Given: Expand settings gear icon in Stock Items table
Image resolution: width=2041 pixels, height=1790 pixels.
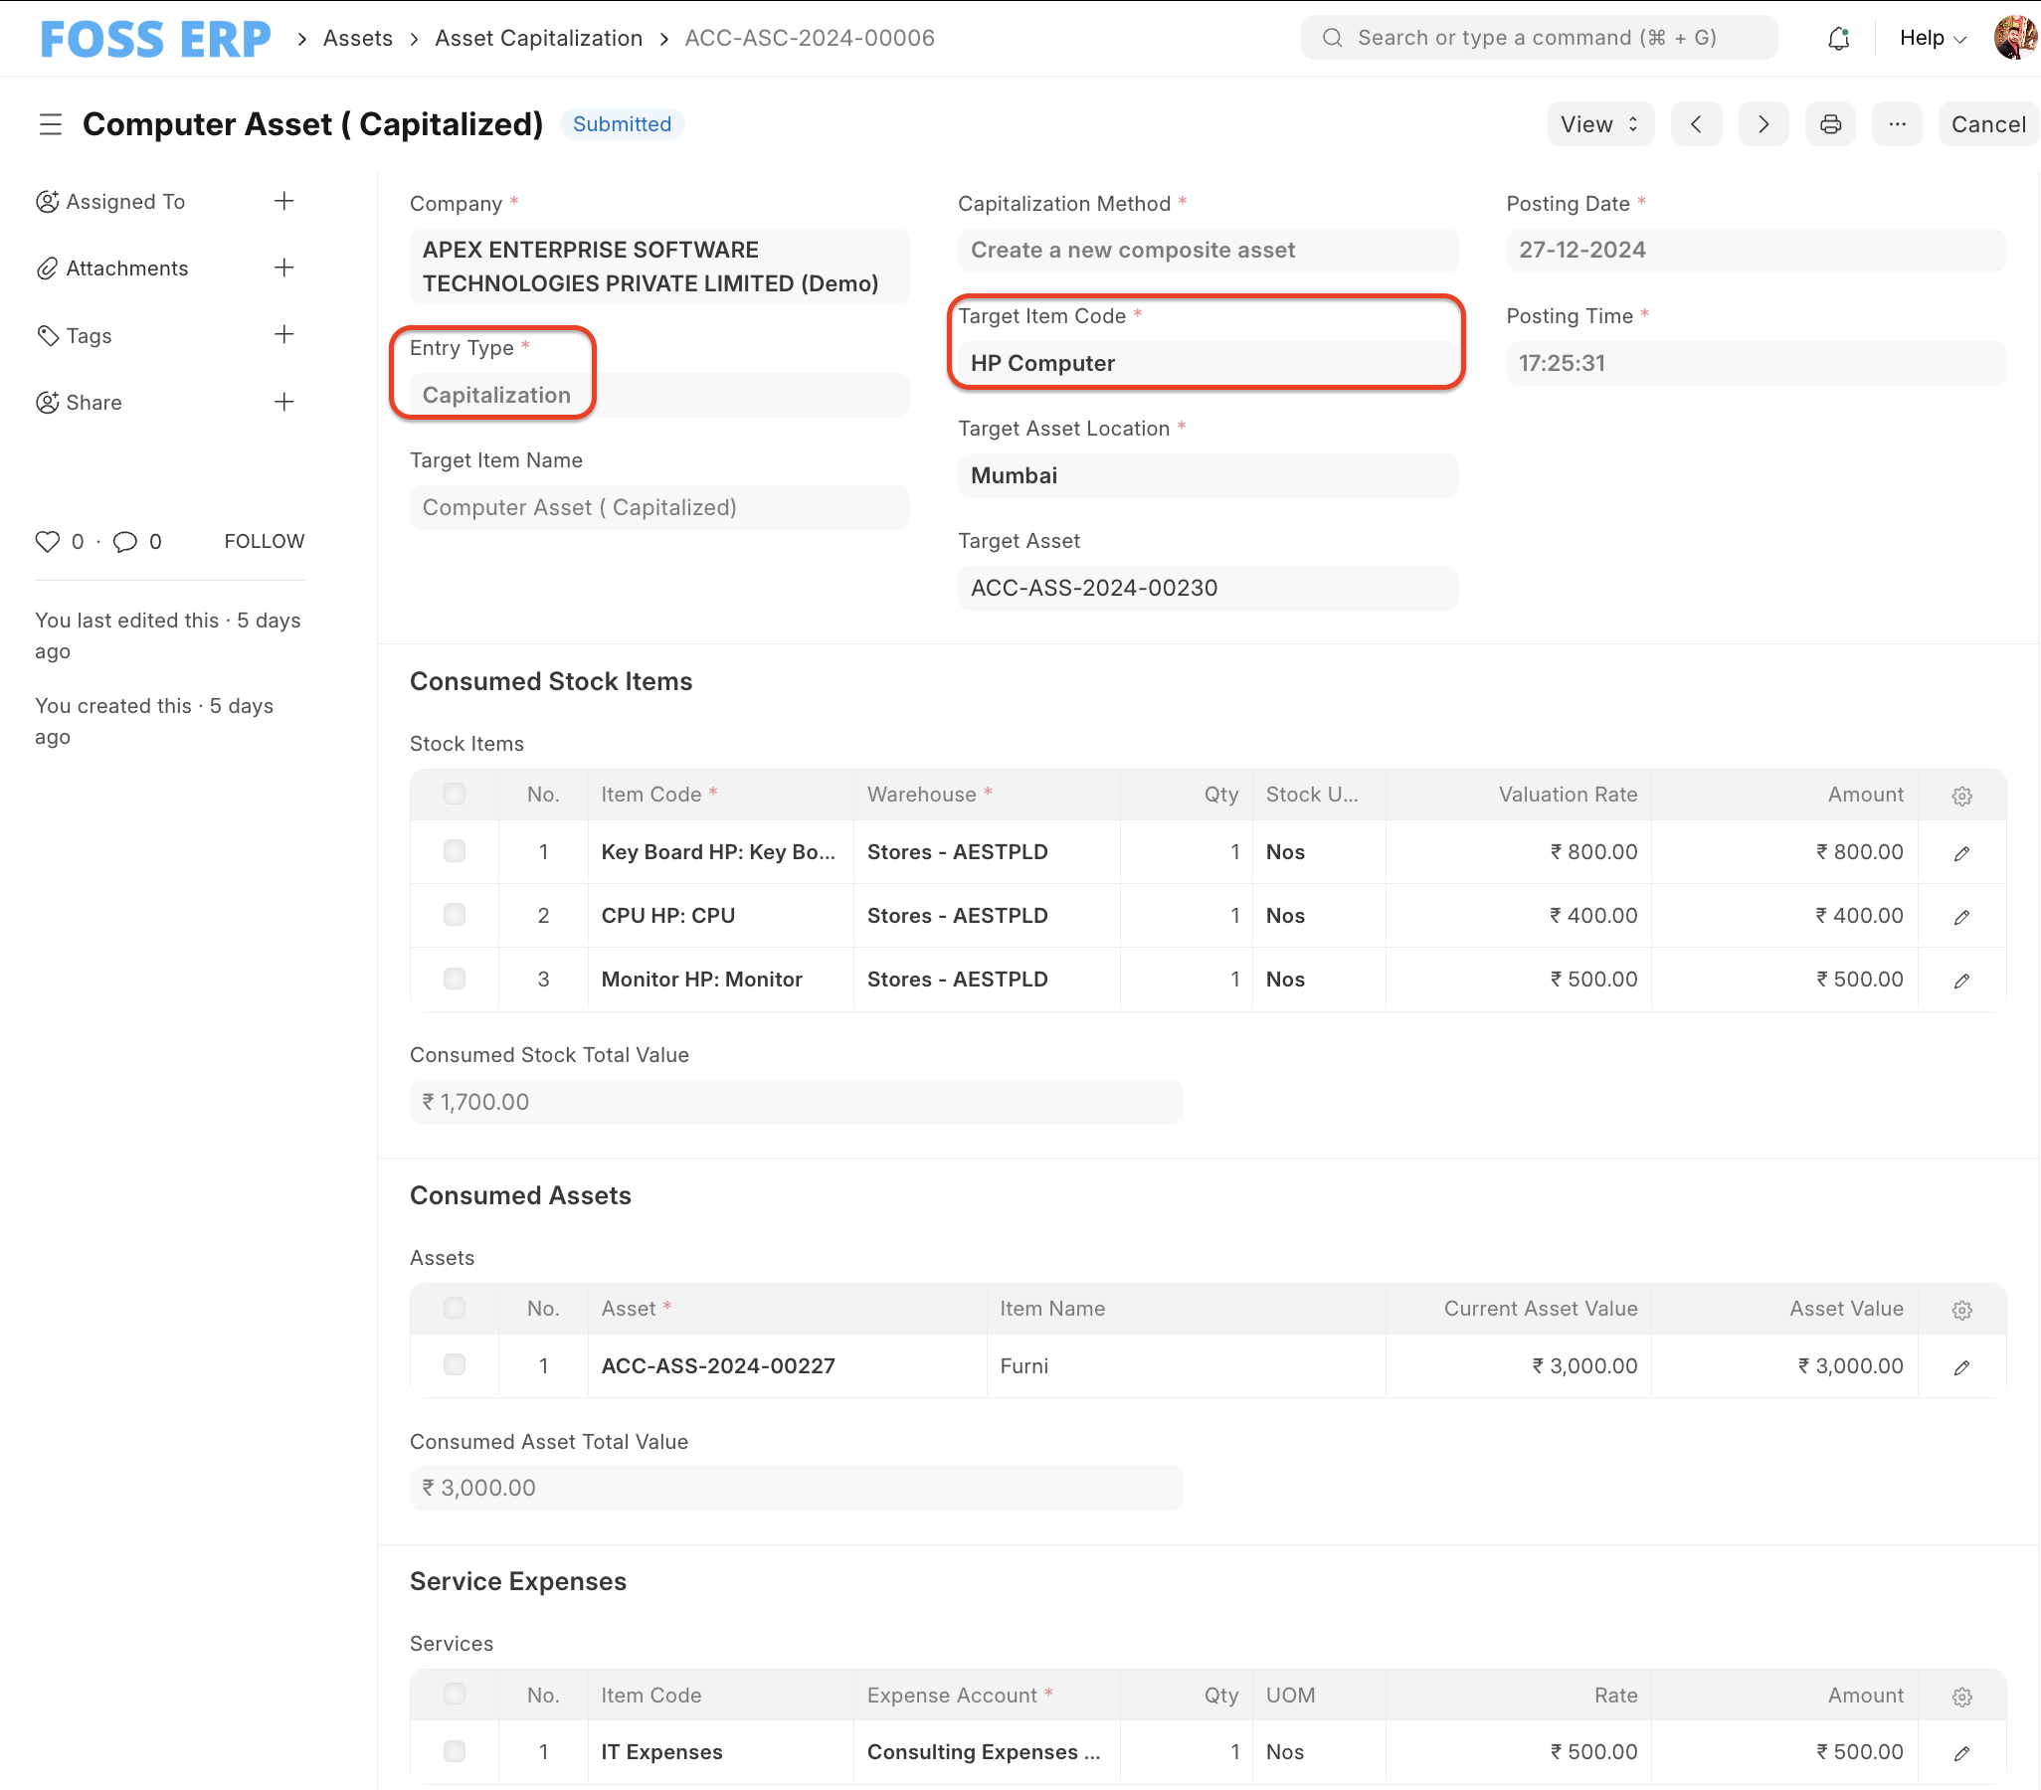Looking at the screenshot, I should (x=1962, y=795).
